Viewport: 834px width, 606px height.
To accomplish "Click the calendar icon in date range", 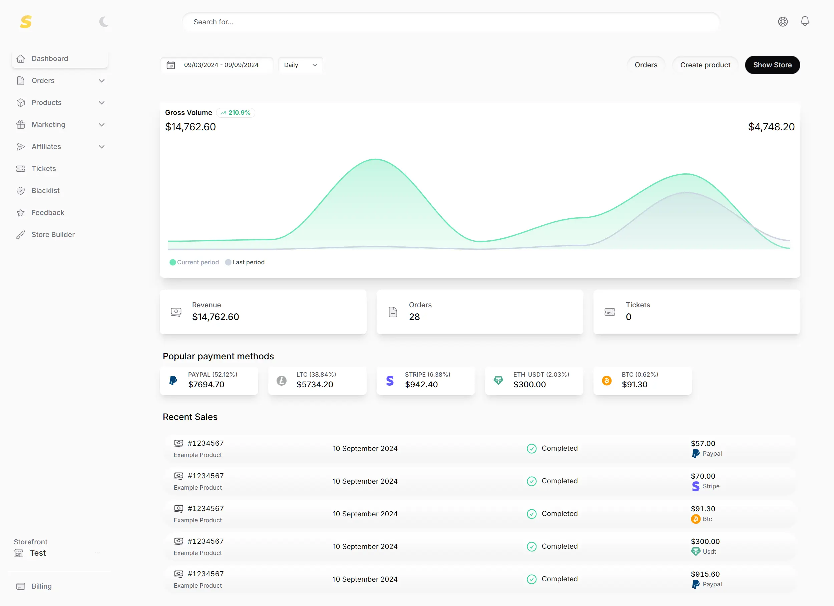I will pyautogui.click(x=170, y=65).
